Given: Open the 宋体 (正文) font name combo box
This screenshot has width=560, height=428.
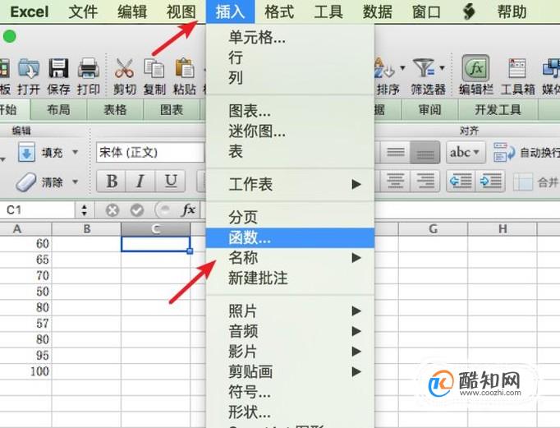Looking at the screenshot, I should 150,153.
